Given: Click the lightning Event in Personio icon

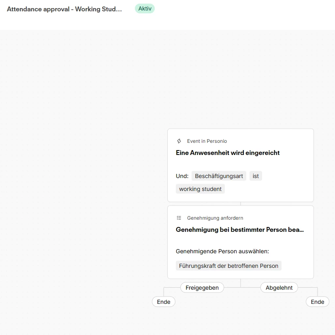Looking at the screenshot, I should tap(179, 141).
